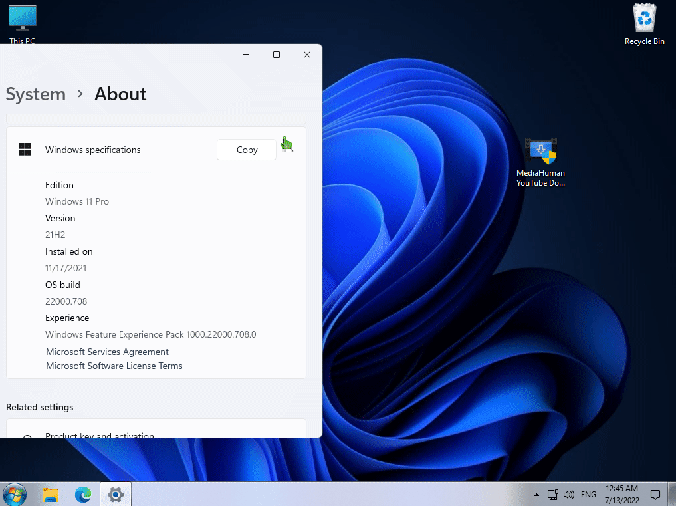676x506 pixels.
Task: Click the Windows specifications heading
Action: pos(93,150)
